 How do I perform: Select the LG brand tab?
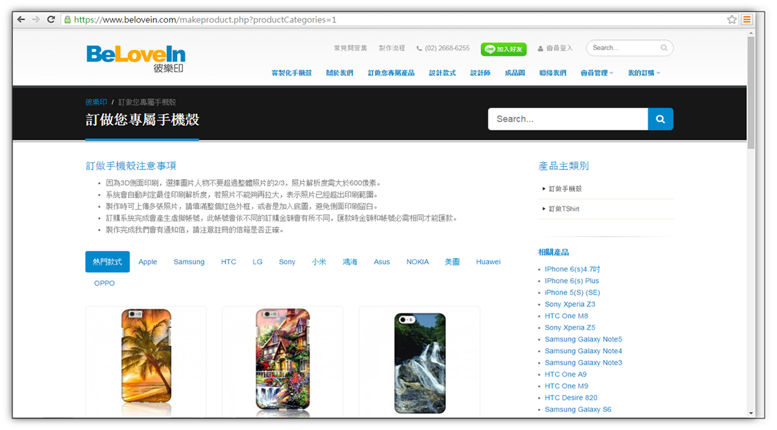258,262
